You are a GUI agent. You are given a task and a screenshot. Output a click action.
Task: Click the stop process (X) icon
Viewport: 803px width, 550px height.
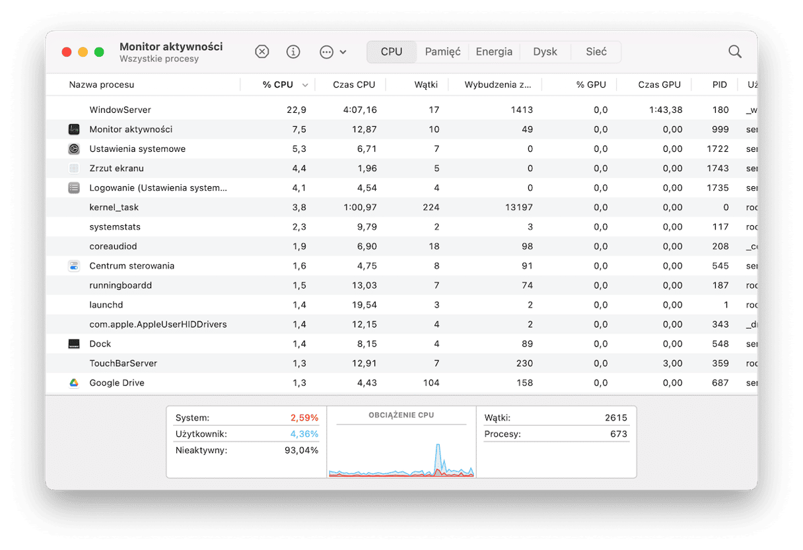click(262, 52)
